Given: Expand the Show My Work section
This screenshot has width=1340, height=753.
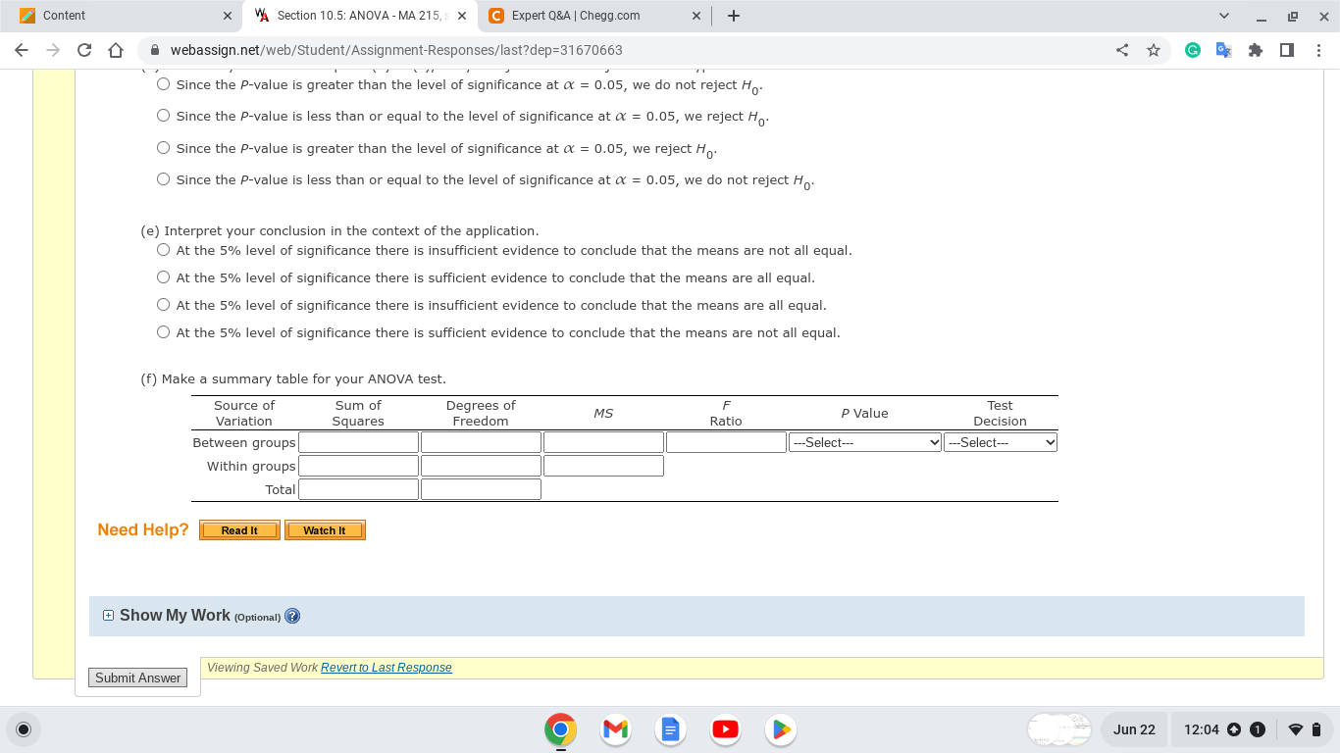Looking at the screenshot, I should [x=109, y=616].
